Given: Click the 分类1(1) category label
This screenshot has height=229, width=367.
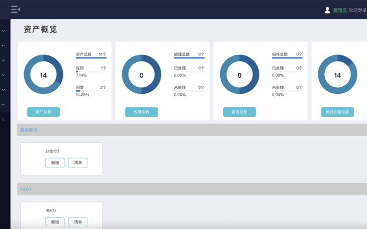Looking at the screenshot, I should tap(52, 151).
